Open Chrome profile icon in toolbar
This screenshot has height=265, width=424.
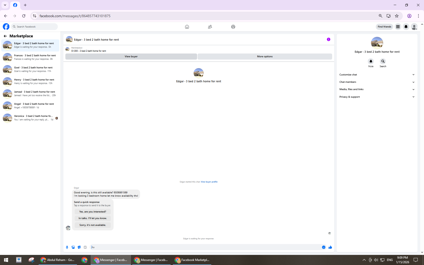[x=409, y=16]
